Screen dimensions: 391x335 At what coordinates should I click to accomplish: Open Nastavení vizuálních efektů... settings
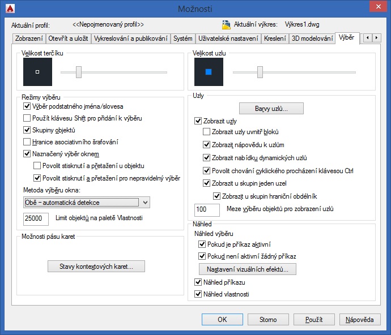(247, 269)
